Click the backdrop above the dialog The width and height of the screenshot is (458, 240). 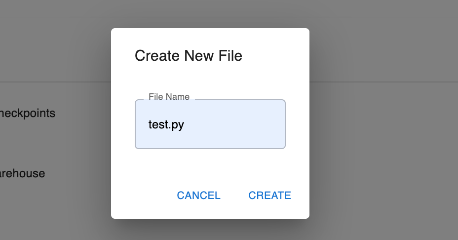[210, 13]
